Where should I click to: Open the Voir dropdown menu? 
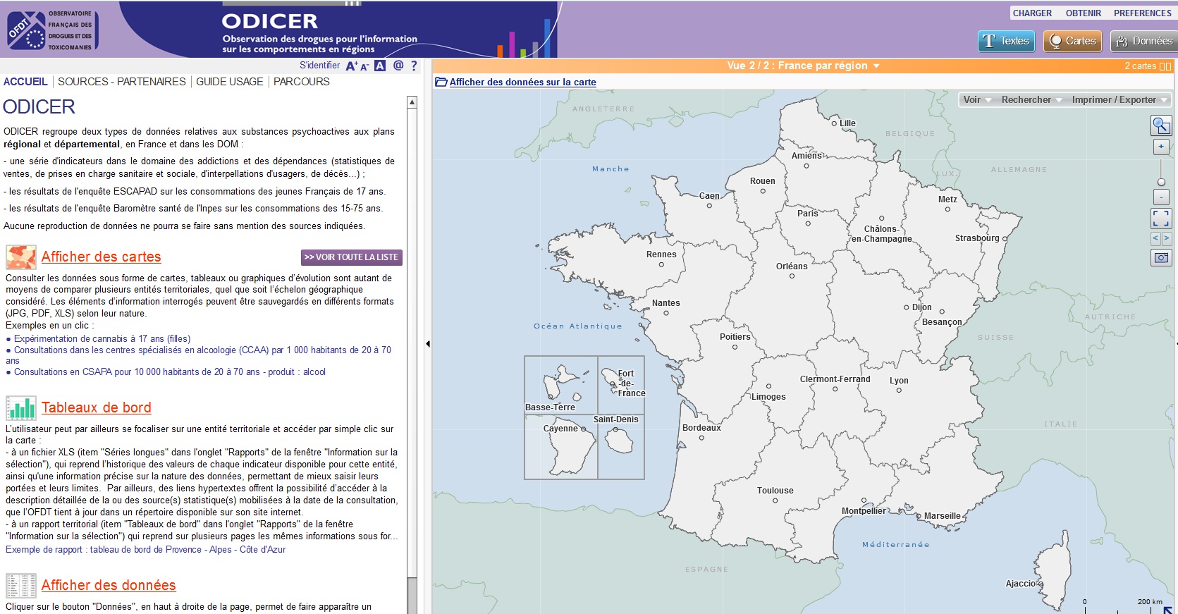pyautogui.click(x=977, y=99)
